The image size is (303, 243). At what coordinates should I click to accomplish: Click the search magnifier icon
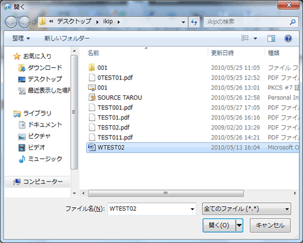pos(293,22)
